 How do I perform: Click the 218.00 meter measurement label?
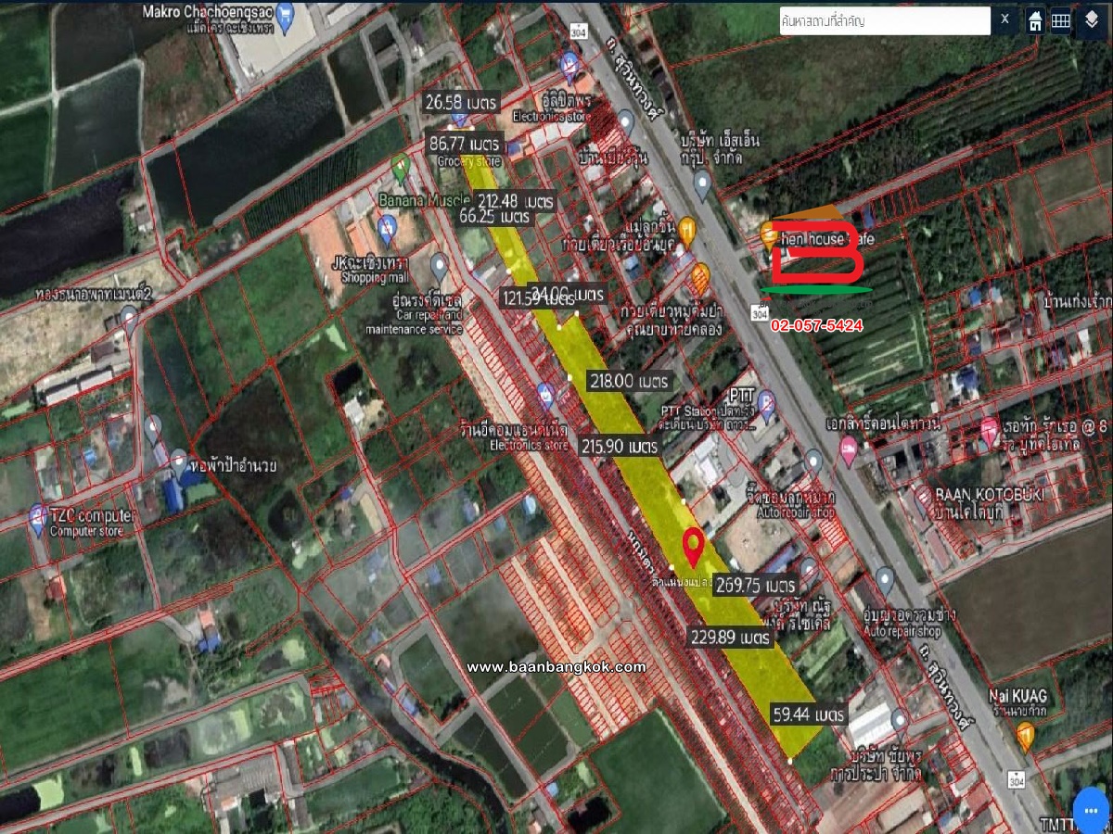pyautogui.click(x=628, y=381)
